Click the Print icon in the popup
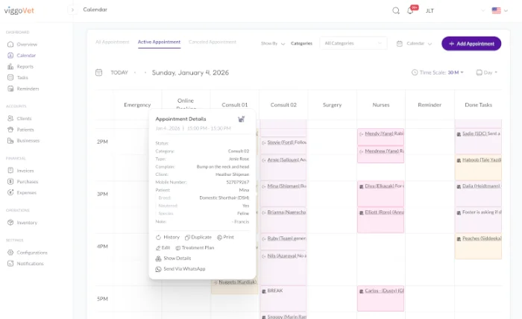Screen dimensions: 522x319 (219, 237)
